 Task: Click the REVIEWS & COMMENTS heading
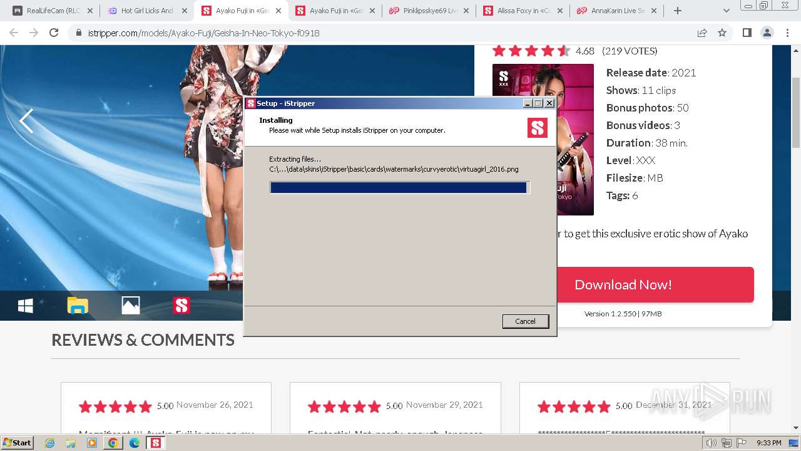[x=143, y=340]
